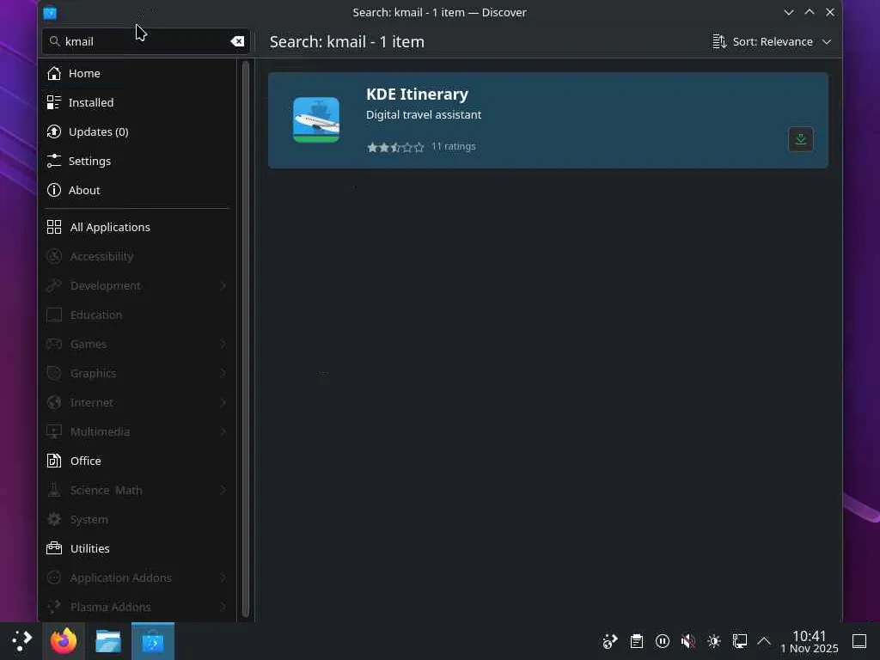The height and width of the screenshot is (660, 880).
Task: Install KDE Itinerary with download button
Action: (x=801, y=139)
